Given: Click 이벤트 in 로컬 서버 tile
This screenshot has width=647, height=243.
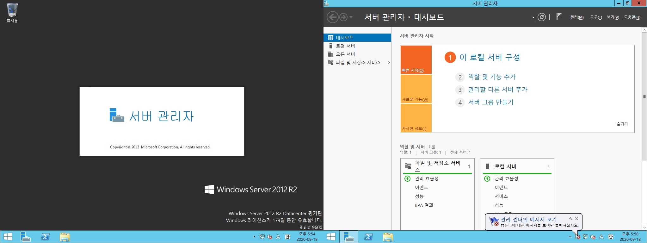Looking at the screenshot, I should (x=501, y=188).
